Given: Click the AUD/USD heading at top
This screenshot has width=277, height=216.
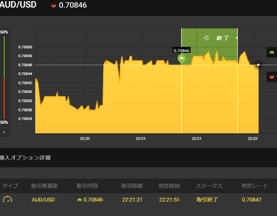Looking at the screenshot, I should point(18,5).
